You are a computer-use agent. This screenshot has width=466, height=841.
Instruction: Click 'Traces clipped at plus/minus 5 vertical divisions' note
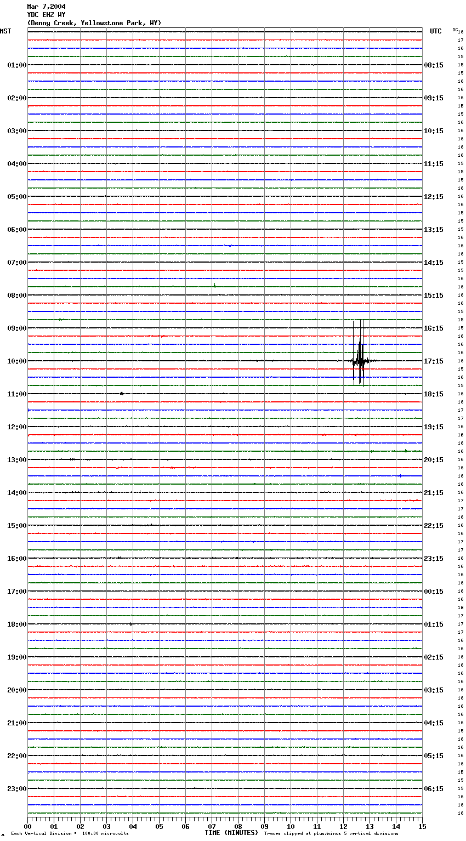[x=331, y=834]
